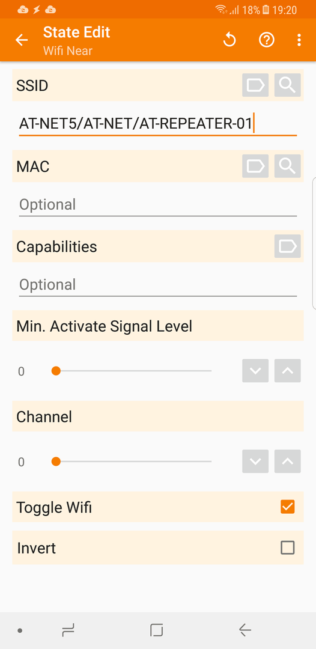Open the three-dot overflow menu

tap(299, 40)
